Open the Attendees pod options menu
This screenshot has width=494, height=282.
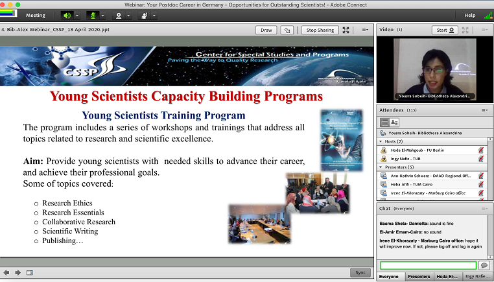point(484,110)
